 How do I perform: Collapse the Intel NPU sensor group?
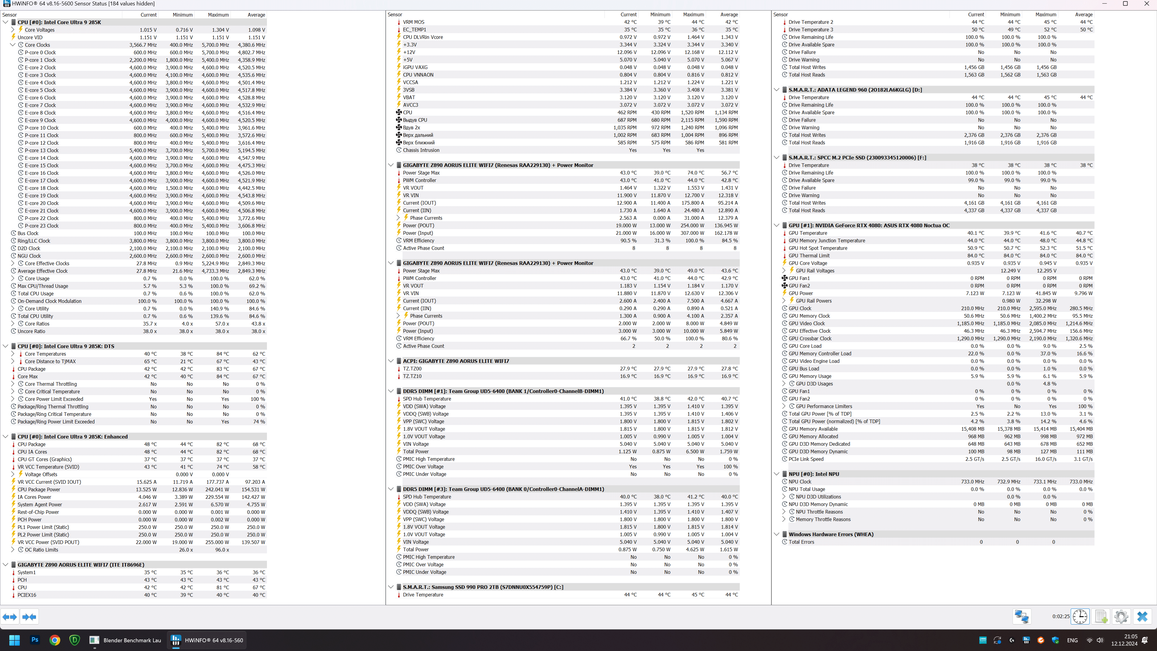click(x=776, y=474)
